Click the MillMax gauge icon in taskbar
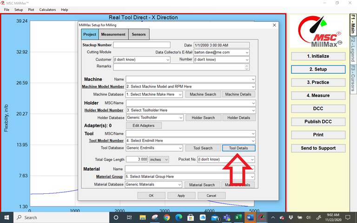The image size is (357, 223). (x=262, y=217)
